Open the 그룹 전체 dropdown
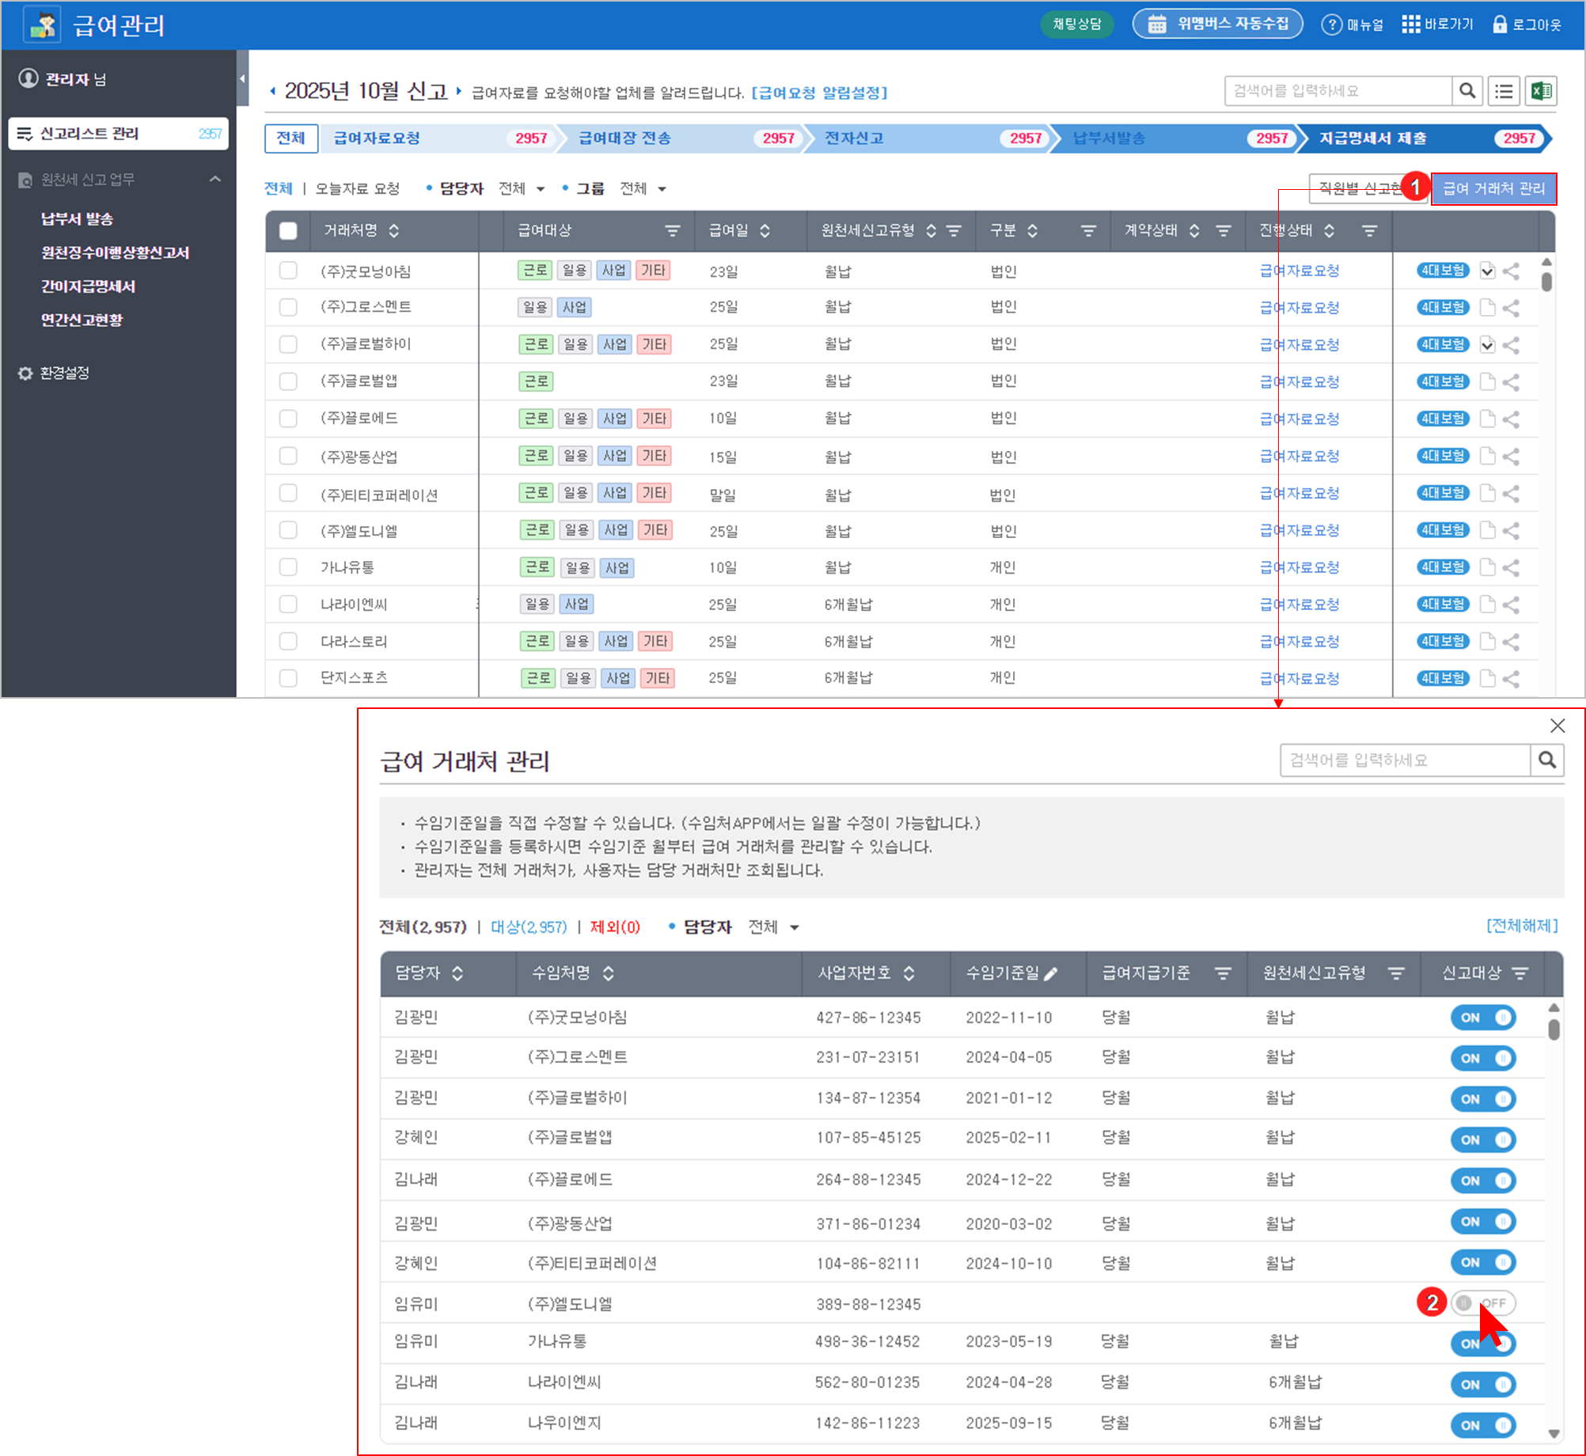Screen dimensions: 1586x1456 point(643,189)
